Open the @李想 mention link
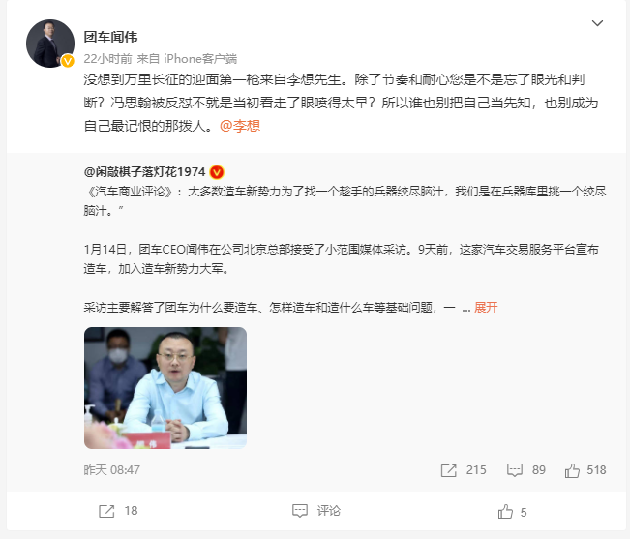Screen dimensions: 630x539 (240, 126)
